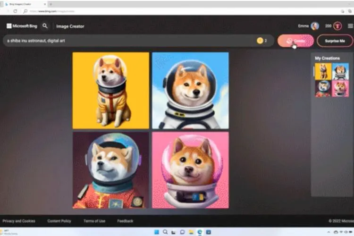This screenshot has height=236, width=354.
Task: Click the Emma profile avatar
Action: coord(315,26)
